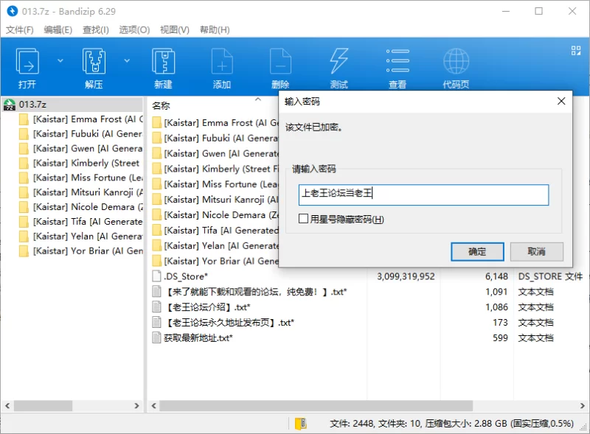Click the Test (测试) lightning icon
This screenshot has width=590, height=434.
(339, 61)
